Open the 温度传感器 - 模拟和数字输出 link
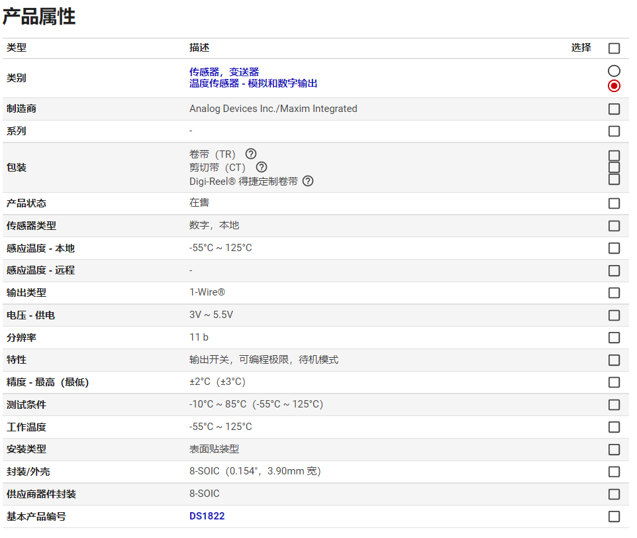637x538 pixels. point(253,83)
